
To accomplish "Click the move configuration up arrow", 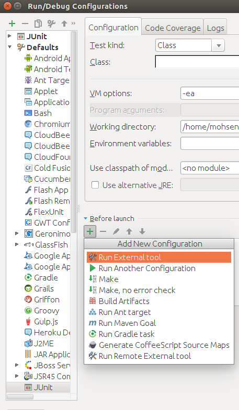I will pos(64,24).
